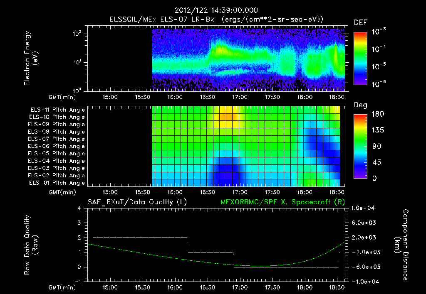This screenshot has width=426, height=294.
Task: Select the ELS-07 Pitch Angle row label
Action: (x=57, y=139)
